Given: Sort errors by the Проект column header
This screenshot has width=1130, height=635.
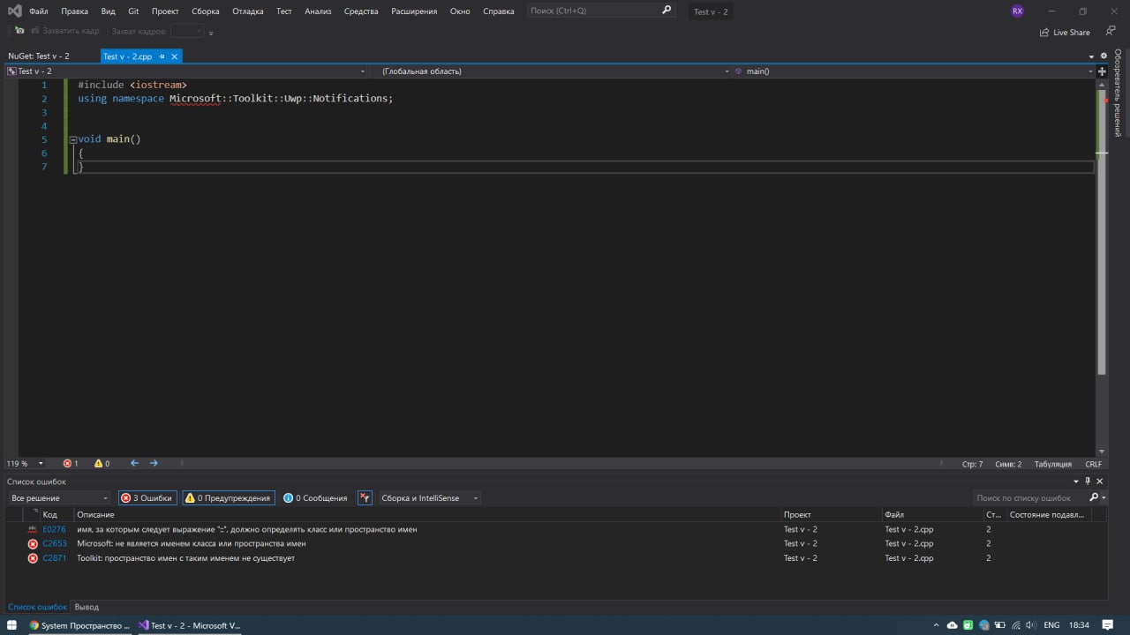Looking at the screenshot, I should click(797, 514).
